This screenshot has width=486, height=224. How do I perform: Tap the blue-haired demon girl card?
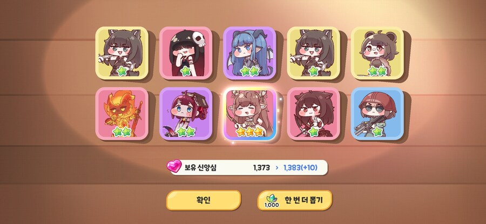249,53
